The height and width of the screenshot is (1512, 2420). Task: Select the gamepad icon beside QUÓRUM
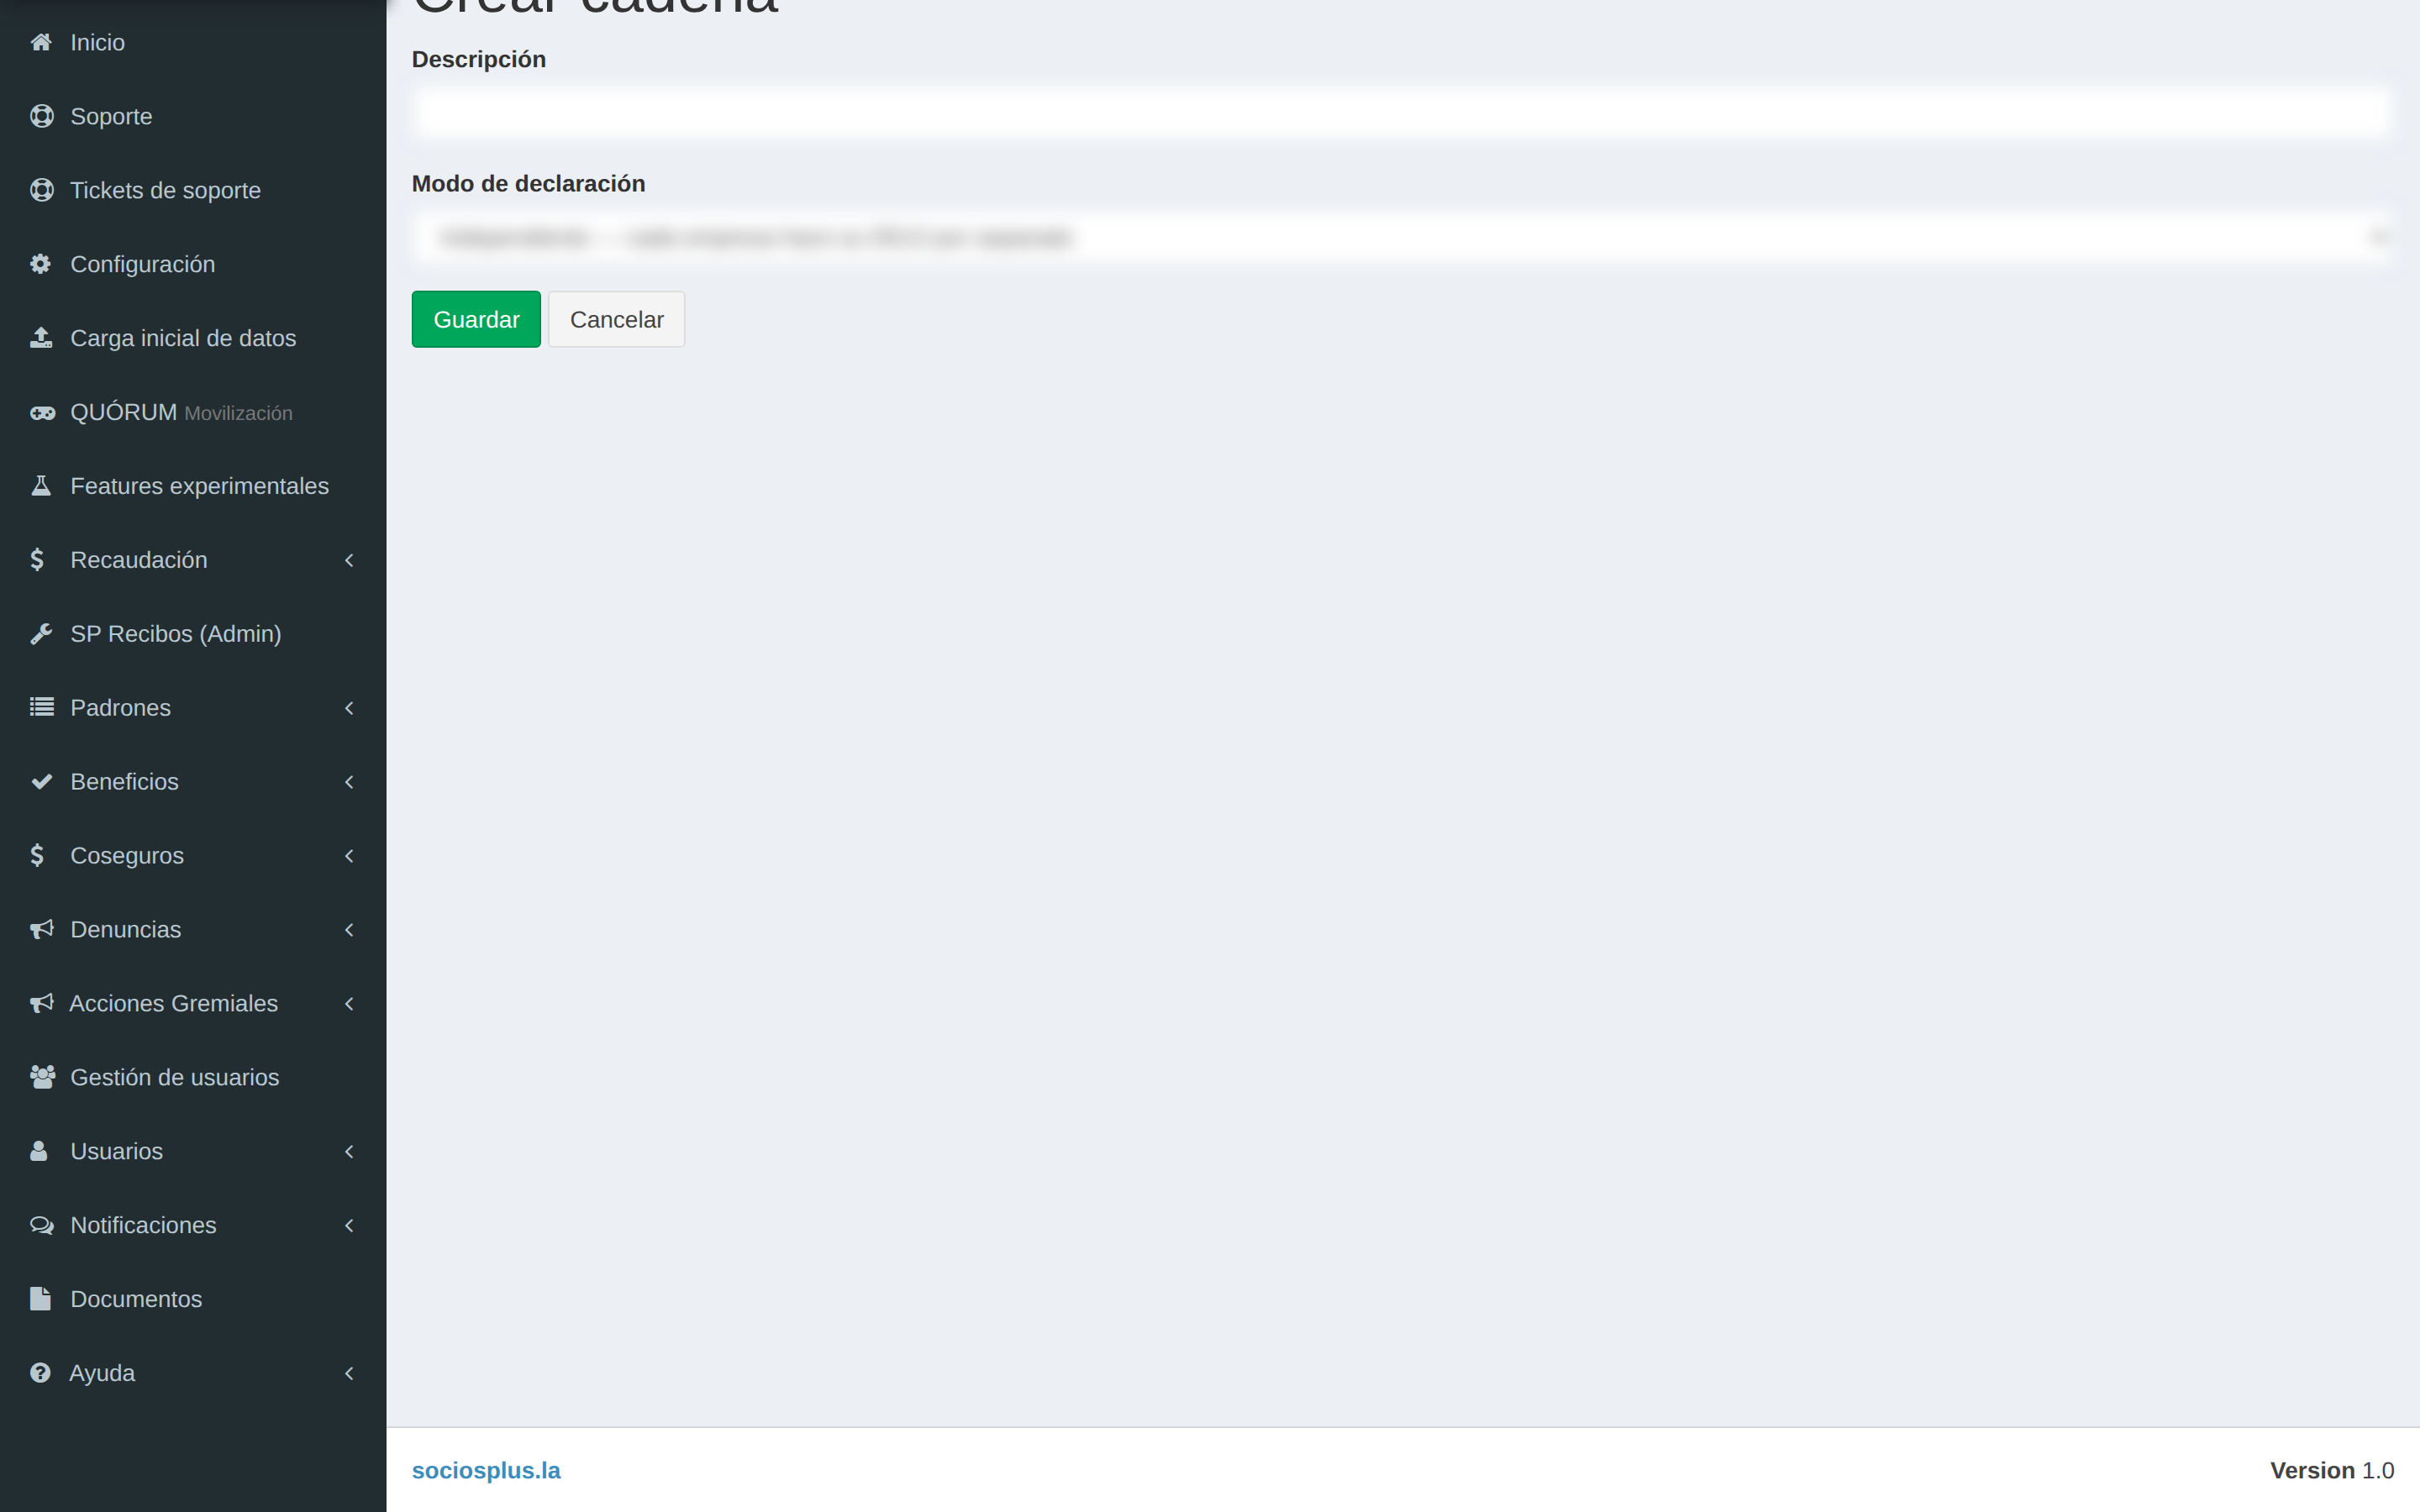(x=42, y=412)
